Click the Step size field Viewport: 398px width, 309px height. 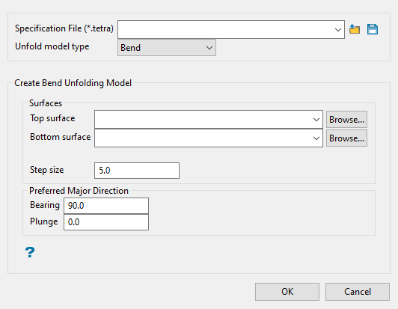(x=137, y=171)
